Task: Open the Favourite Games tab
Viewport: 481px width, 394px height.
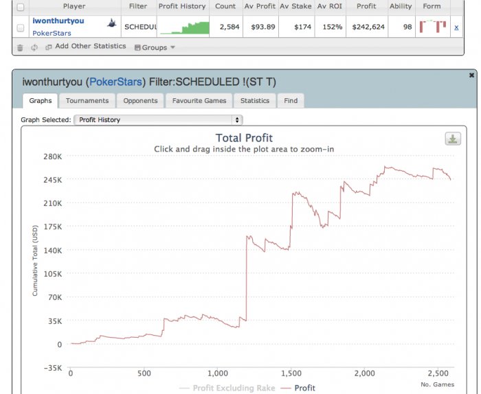Action: 199,101
